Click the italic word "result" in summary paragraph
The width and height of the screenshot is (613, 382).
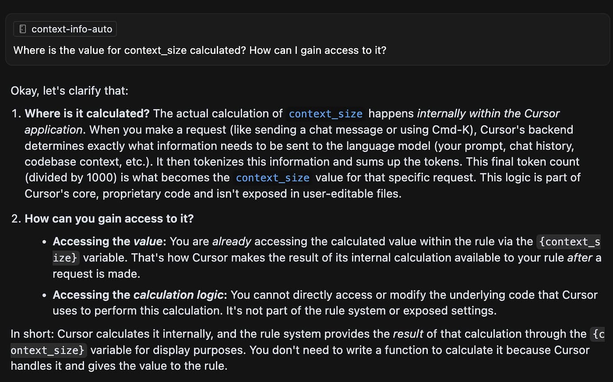click(408, 334)
